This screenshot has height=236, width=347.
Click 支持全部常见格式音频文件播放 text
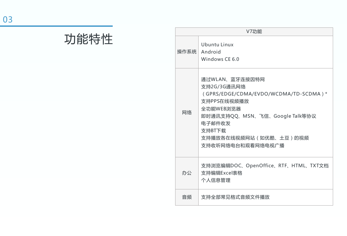pos(235,197)
